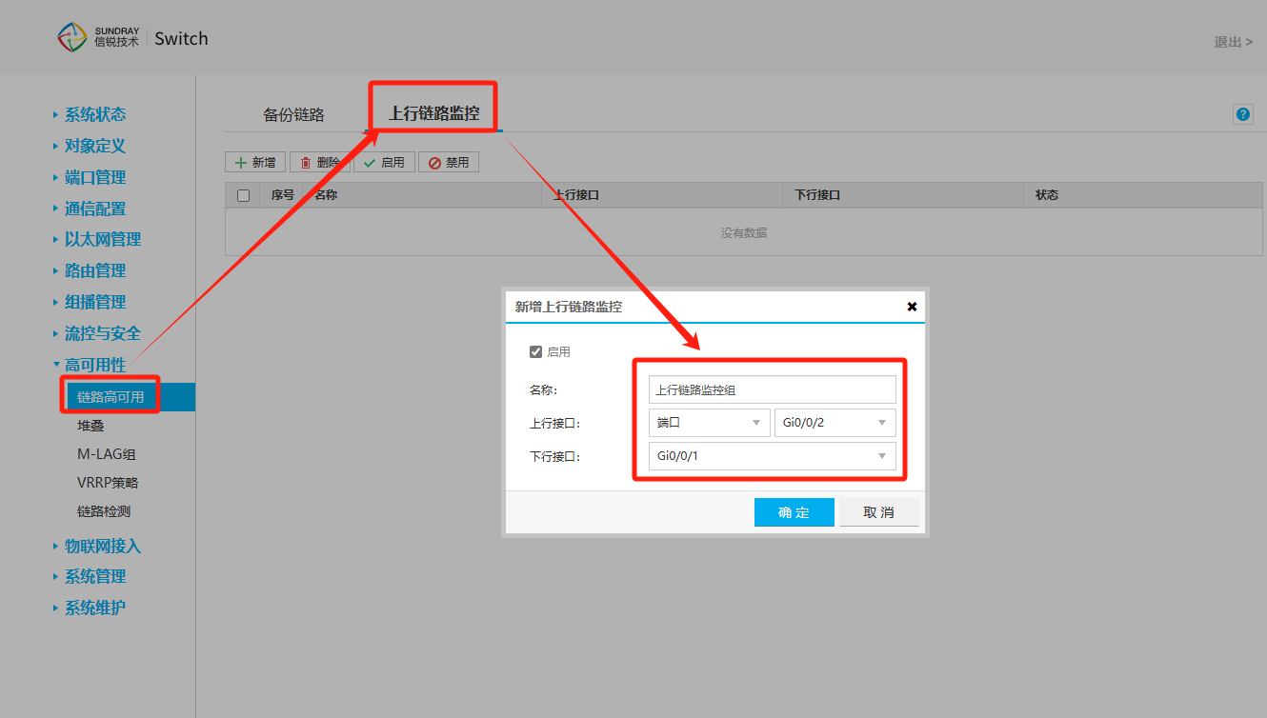Screen dimensions: 1267x718
Task: Open the Gi0/0/2 uplink port dropdown
Action: click(835, 423)
